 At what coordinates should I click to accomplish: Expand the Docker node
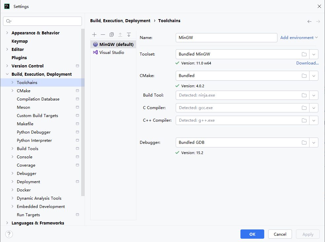tap(13, 190)
